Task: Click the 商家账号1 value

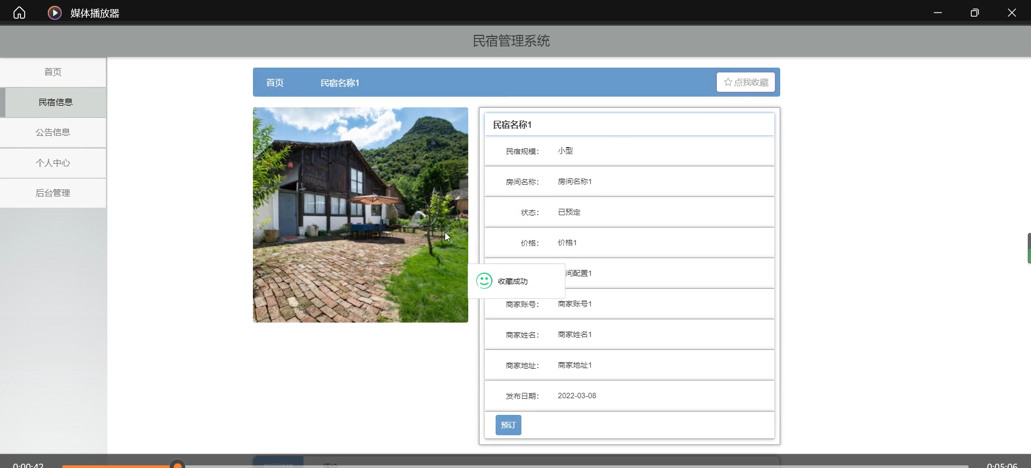Action: coord(575,304)
